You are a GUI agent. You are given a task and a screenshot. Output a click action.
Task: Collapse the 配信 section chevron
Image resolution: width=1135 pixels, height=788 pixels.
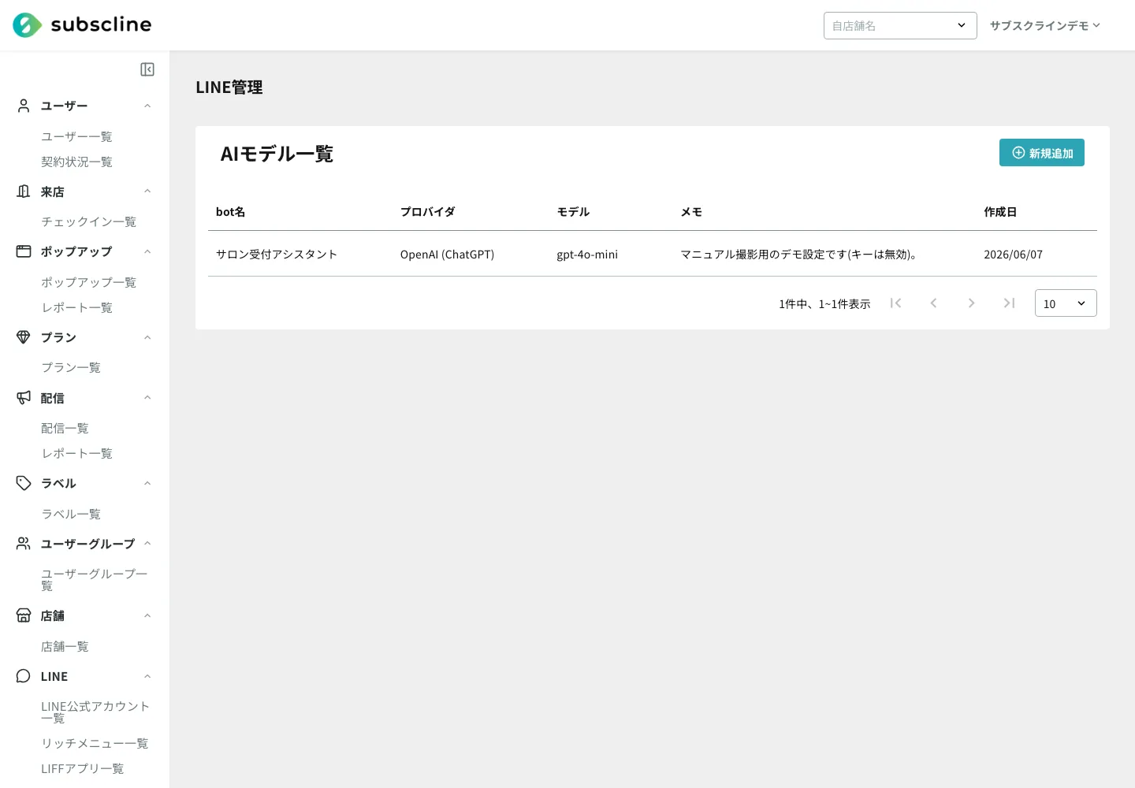tap(147, 398)
